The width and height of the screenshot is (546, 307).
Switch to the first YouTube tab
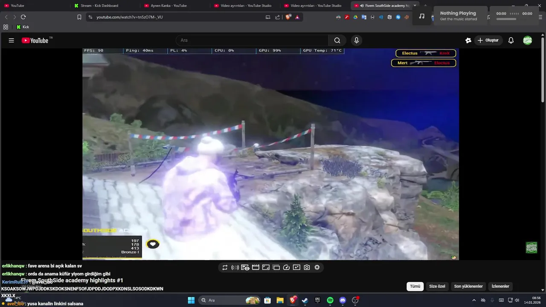[x=34, y=6]
